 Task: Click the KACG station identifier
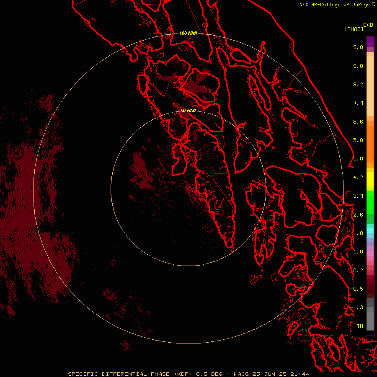[x=241, y=374]
